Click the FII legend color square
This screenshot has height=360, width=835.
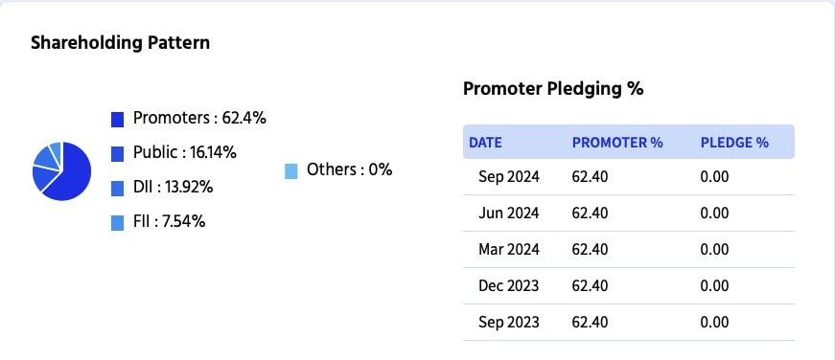click(x=117, y=223)
